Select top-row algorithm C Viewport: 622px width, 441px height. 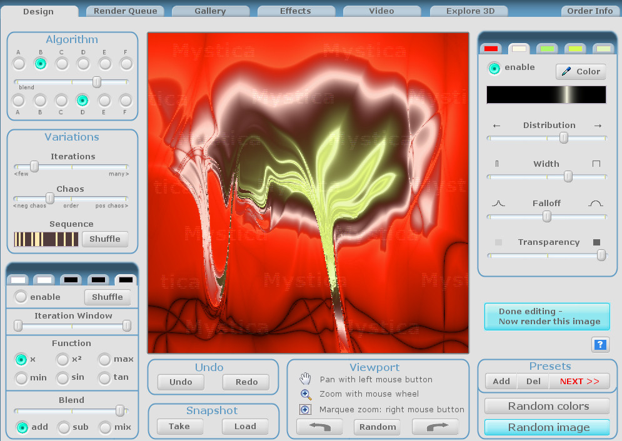[62, 63]
